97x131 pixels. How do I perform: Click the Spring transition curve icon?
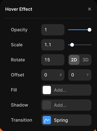tap(47, 120)
